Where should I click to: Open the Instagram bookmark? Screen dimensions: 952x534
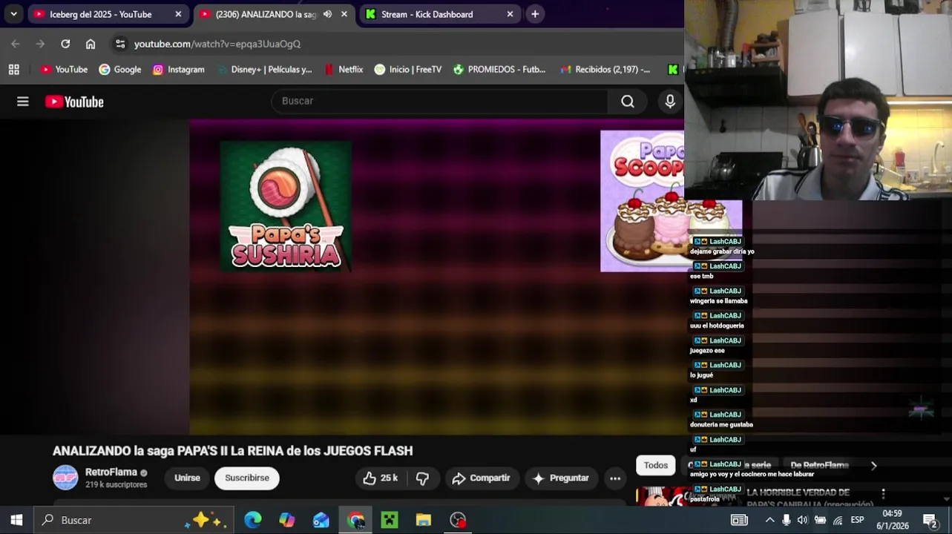pyautogui.click(x=178, y=69)
